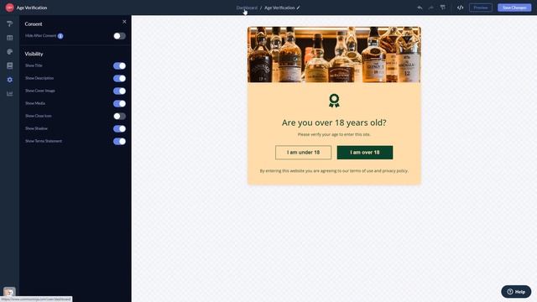Toggle Show Description switch
The width and height of the screenshot is (537, 302).
(x=119, y=78)
